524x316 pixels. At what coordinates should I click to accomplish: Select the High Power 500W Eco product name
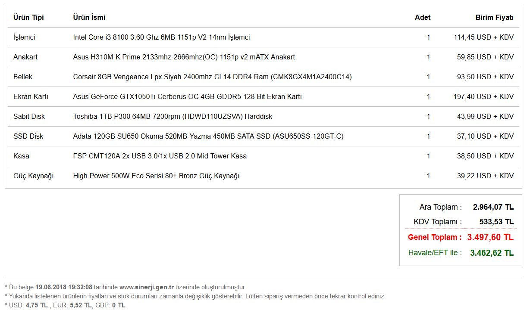[x=157, y=176]
